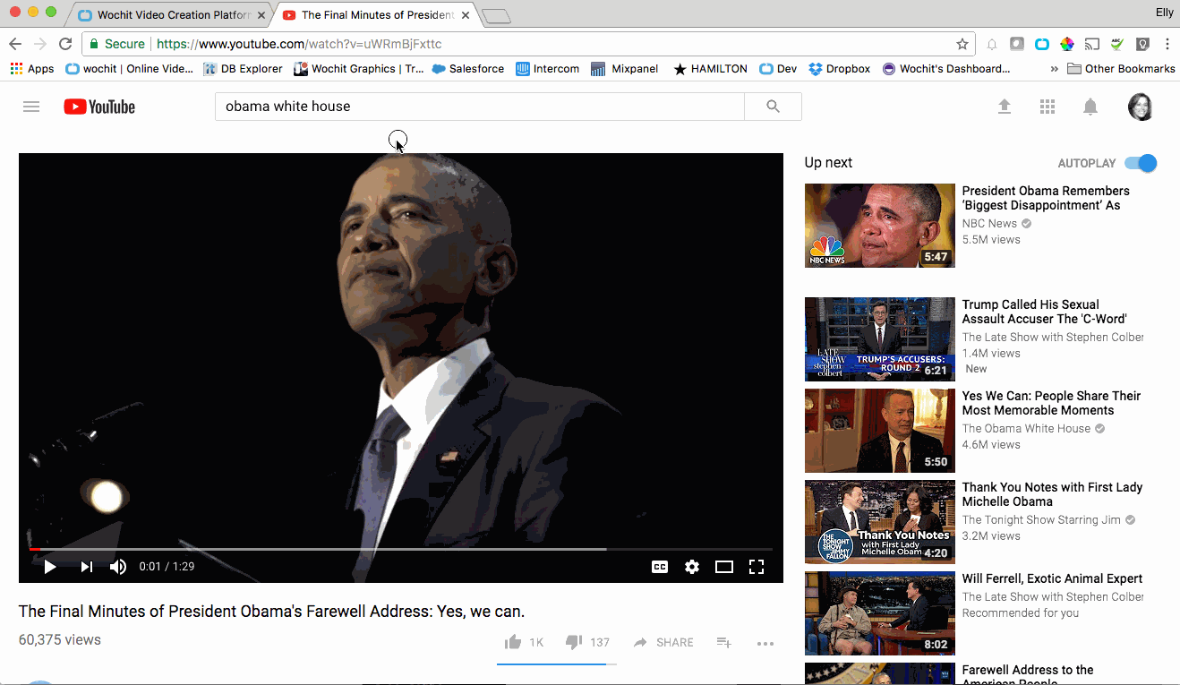Open the Wochit Graphics bookmark
The width and height of the screenshot is (1180, 685).
(359, 69)
